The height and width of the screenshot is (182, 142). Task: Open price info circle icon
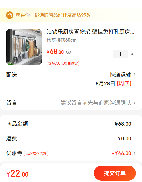pyautogui.click(x=68, y=52)
